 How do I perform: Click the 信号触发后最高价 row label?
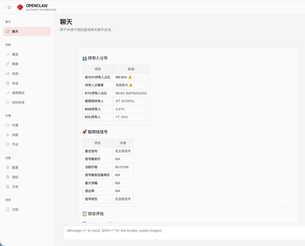(97, 175)
